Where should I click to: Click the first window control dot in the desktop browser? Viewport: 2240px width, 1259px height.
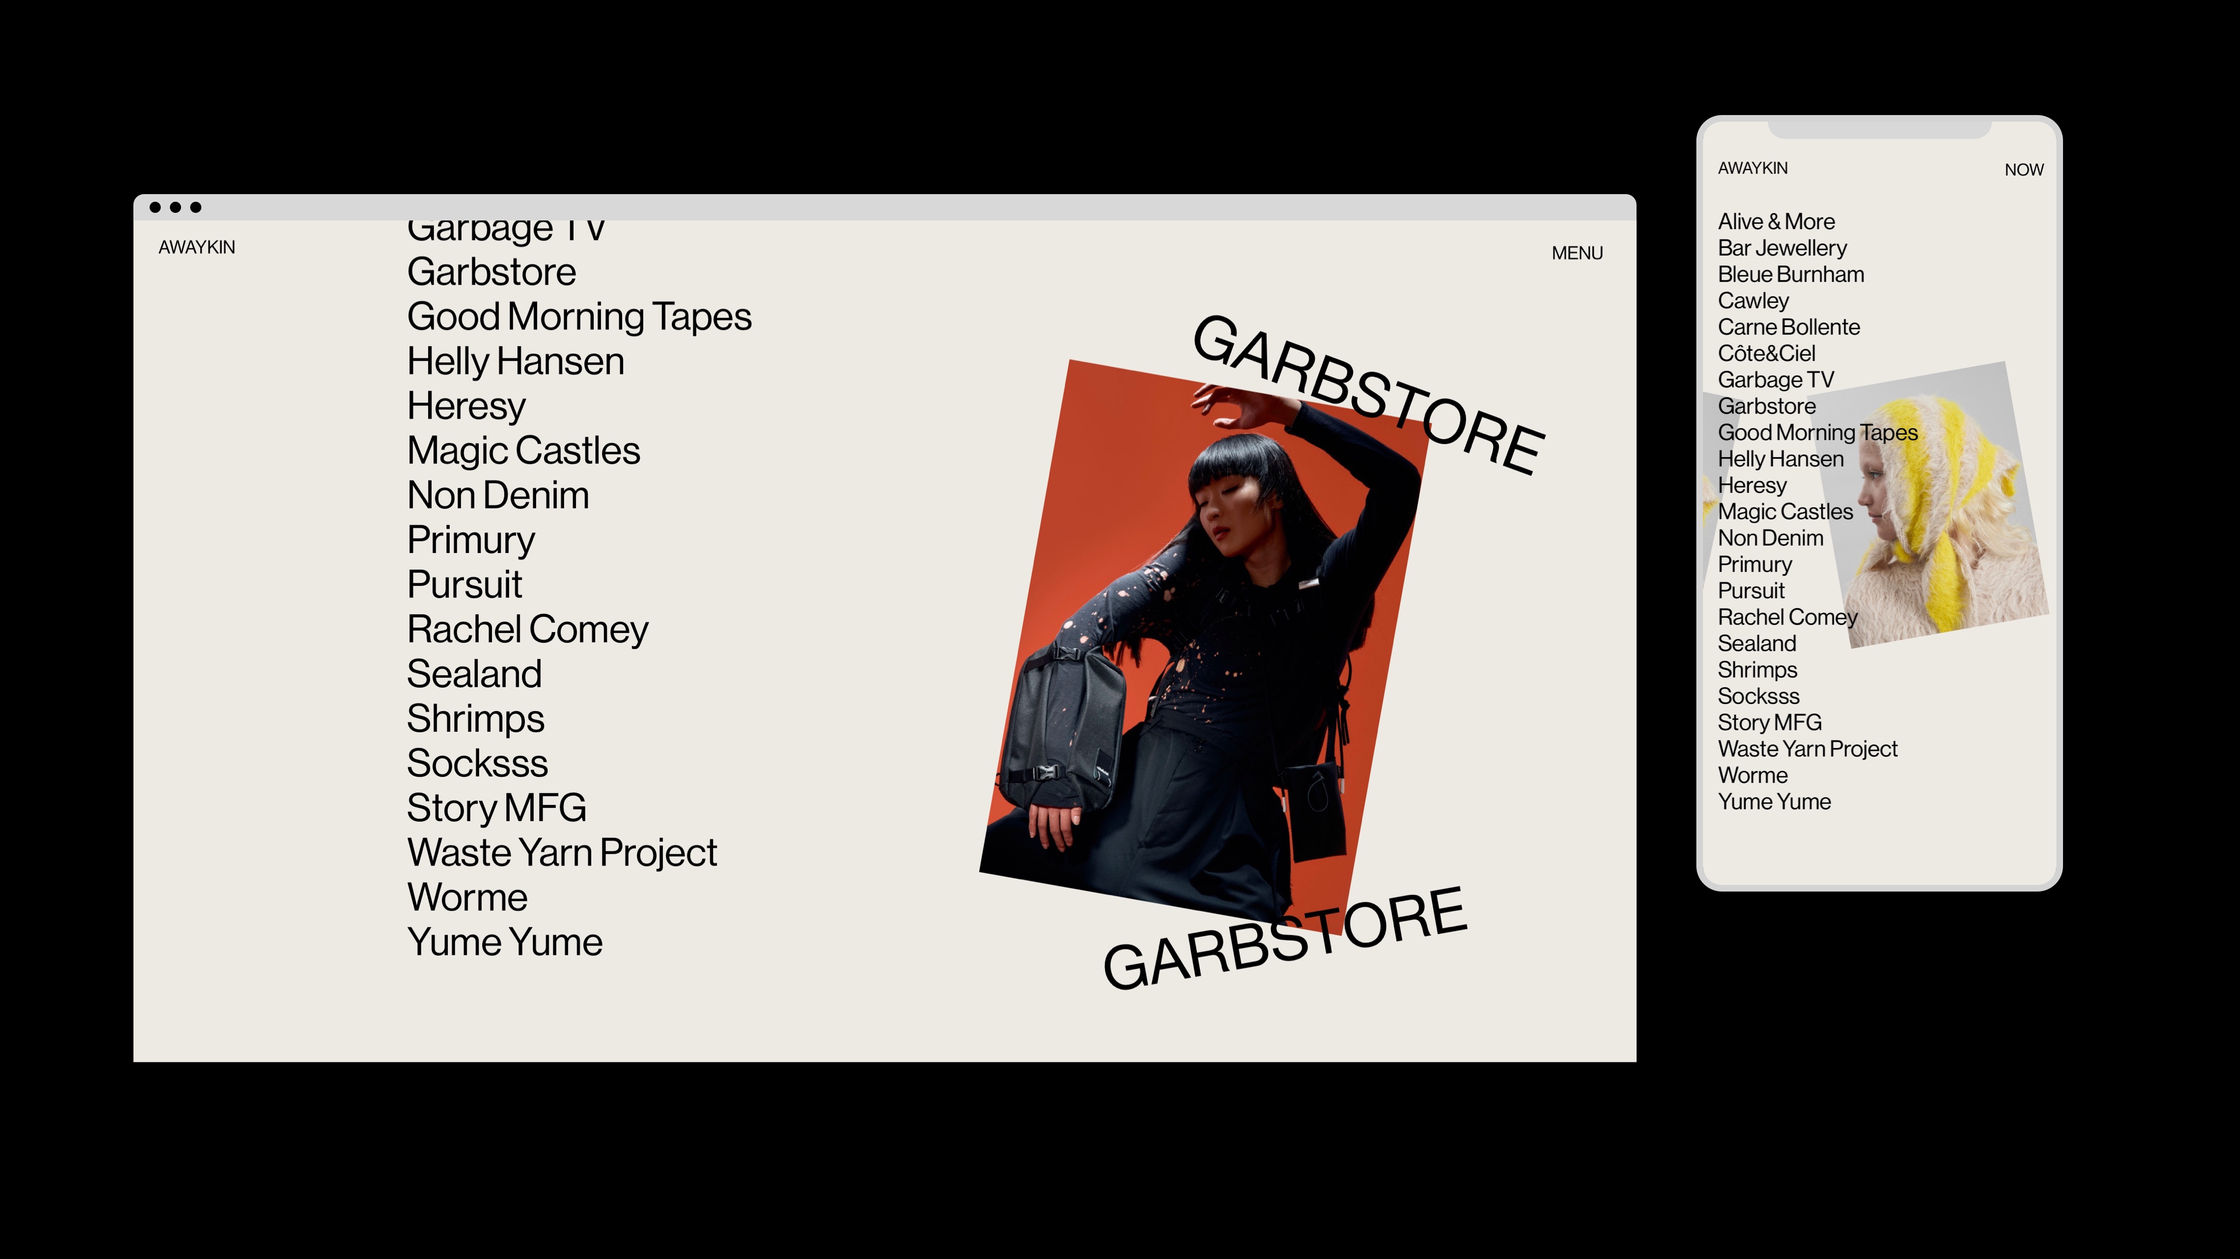click(155, 207)
